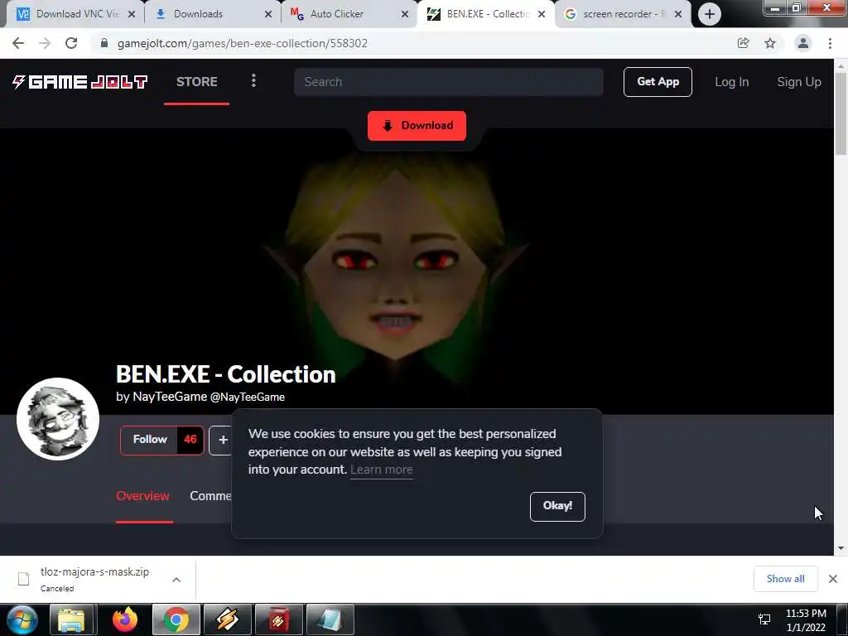Viewport: 848px width, 636px height.
Task: Open Firefox from taskbar
Action: click(125, 619)
